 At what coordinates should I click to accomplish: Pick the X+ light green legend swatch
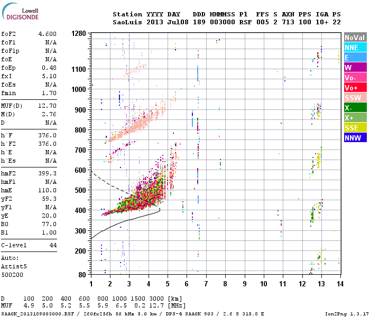[355, 117]
